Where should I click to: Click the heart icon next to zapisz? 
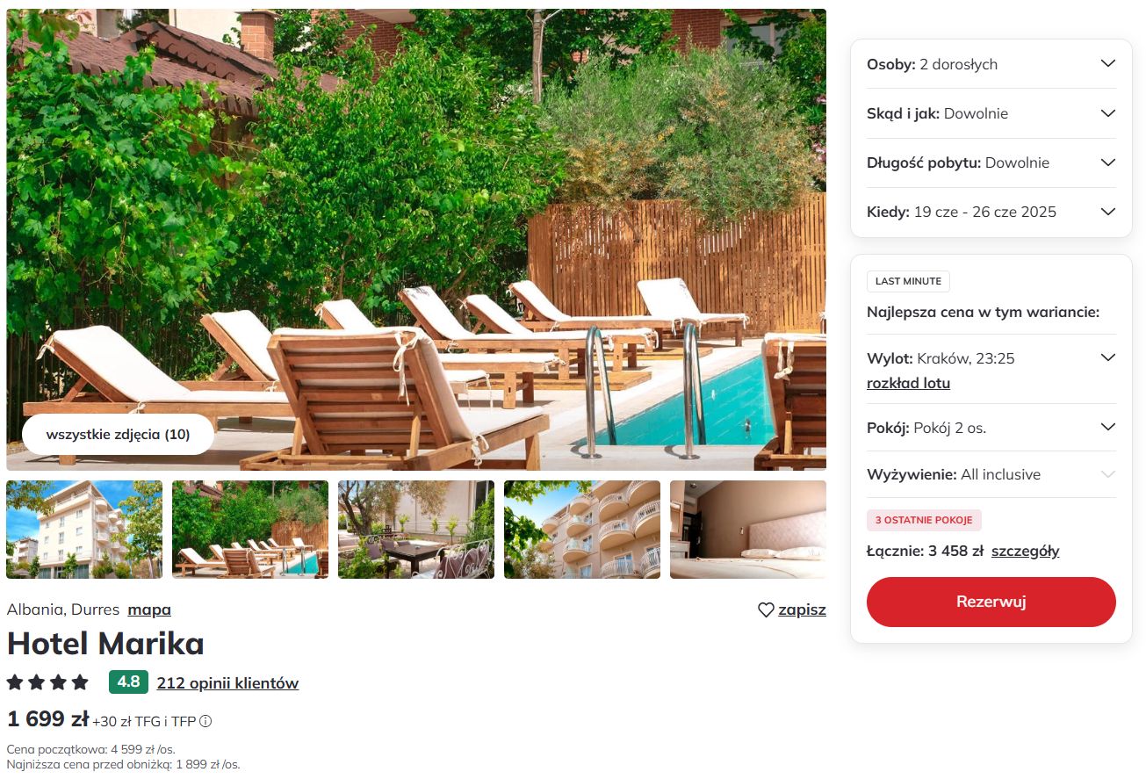tap(766, 609)
